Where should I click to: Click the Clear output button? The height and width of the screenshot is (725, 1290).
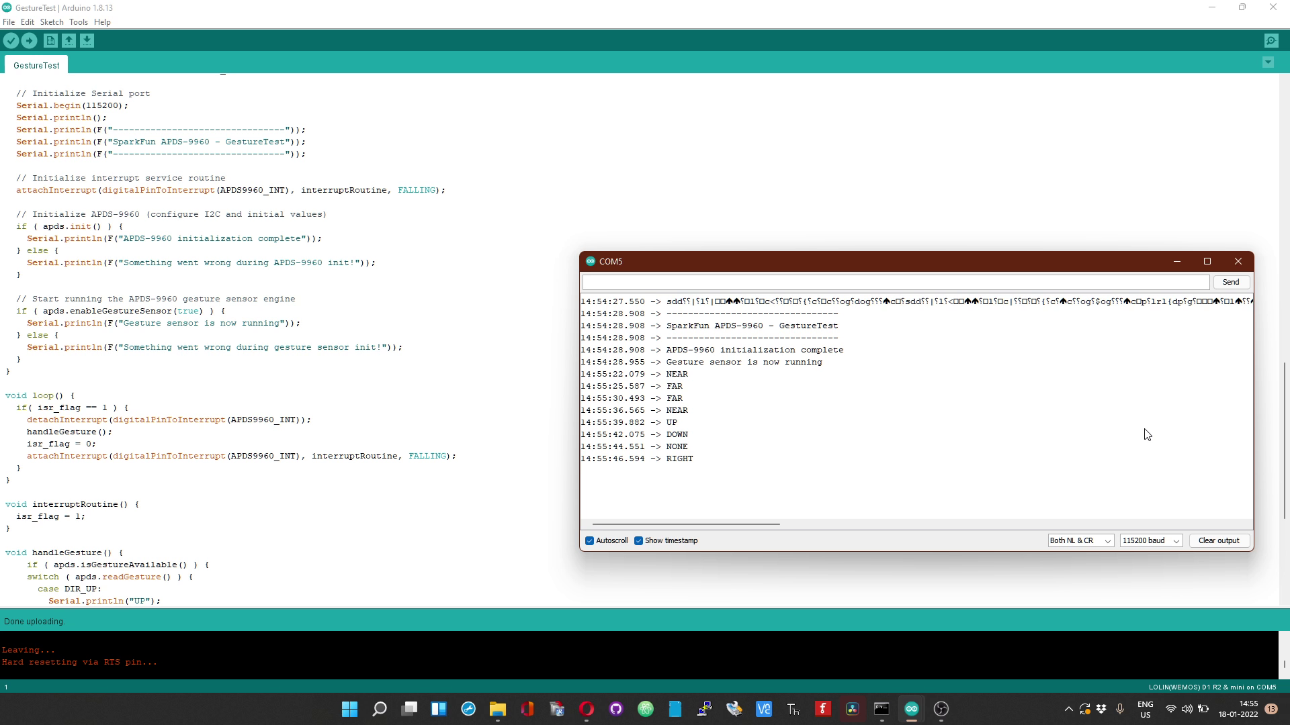click(x=1219, y=541)
